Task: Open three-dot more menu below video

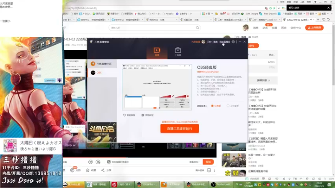Action: [x=214, y=170]
